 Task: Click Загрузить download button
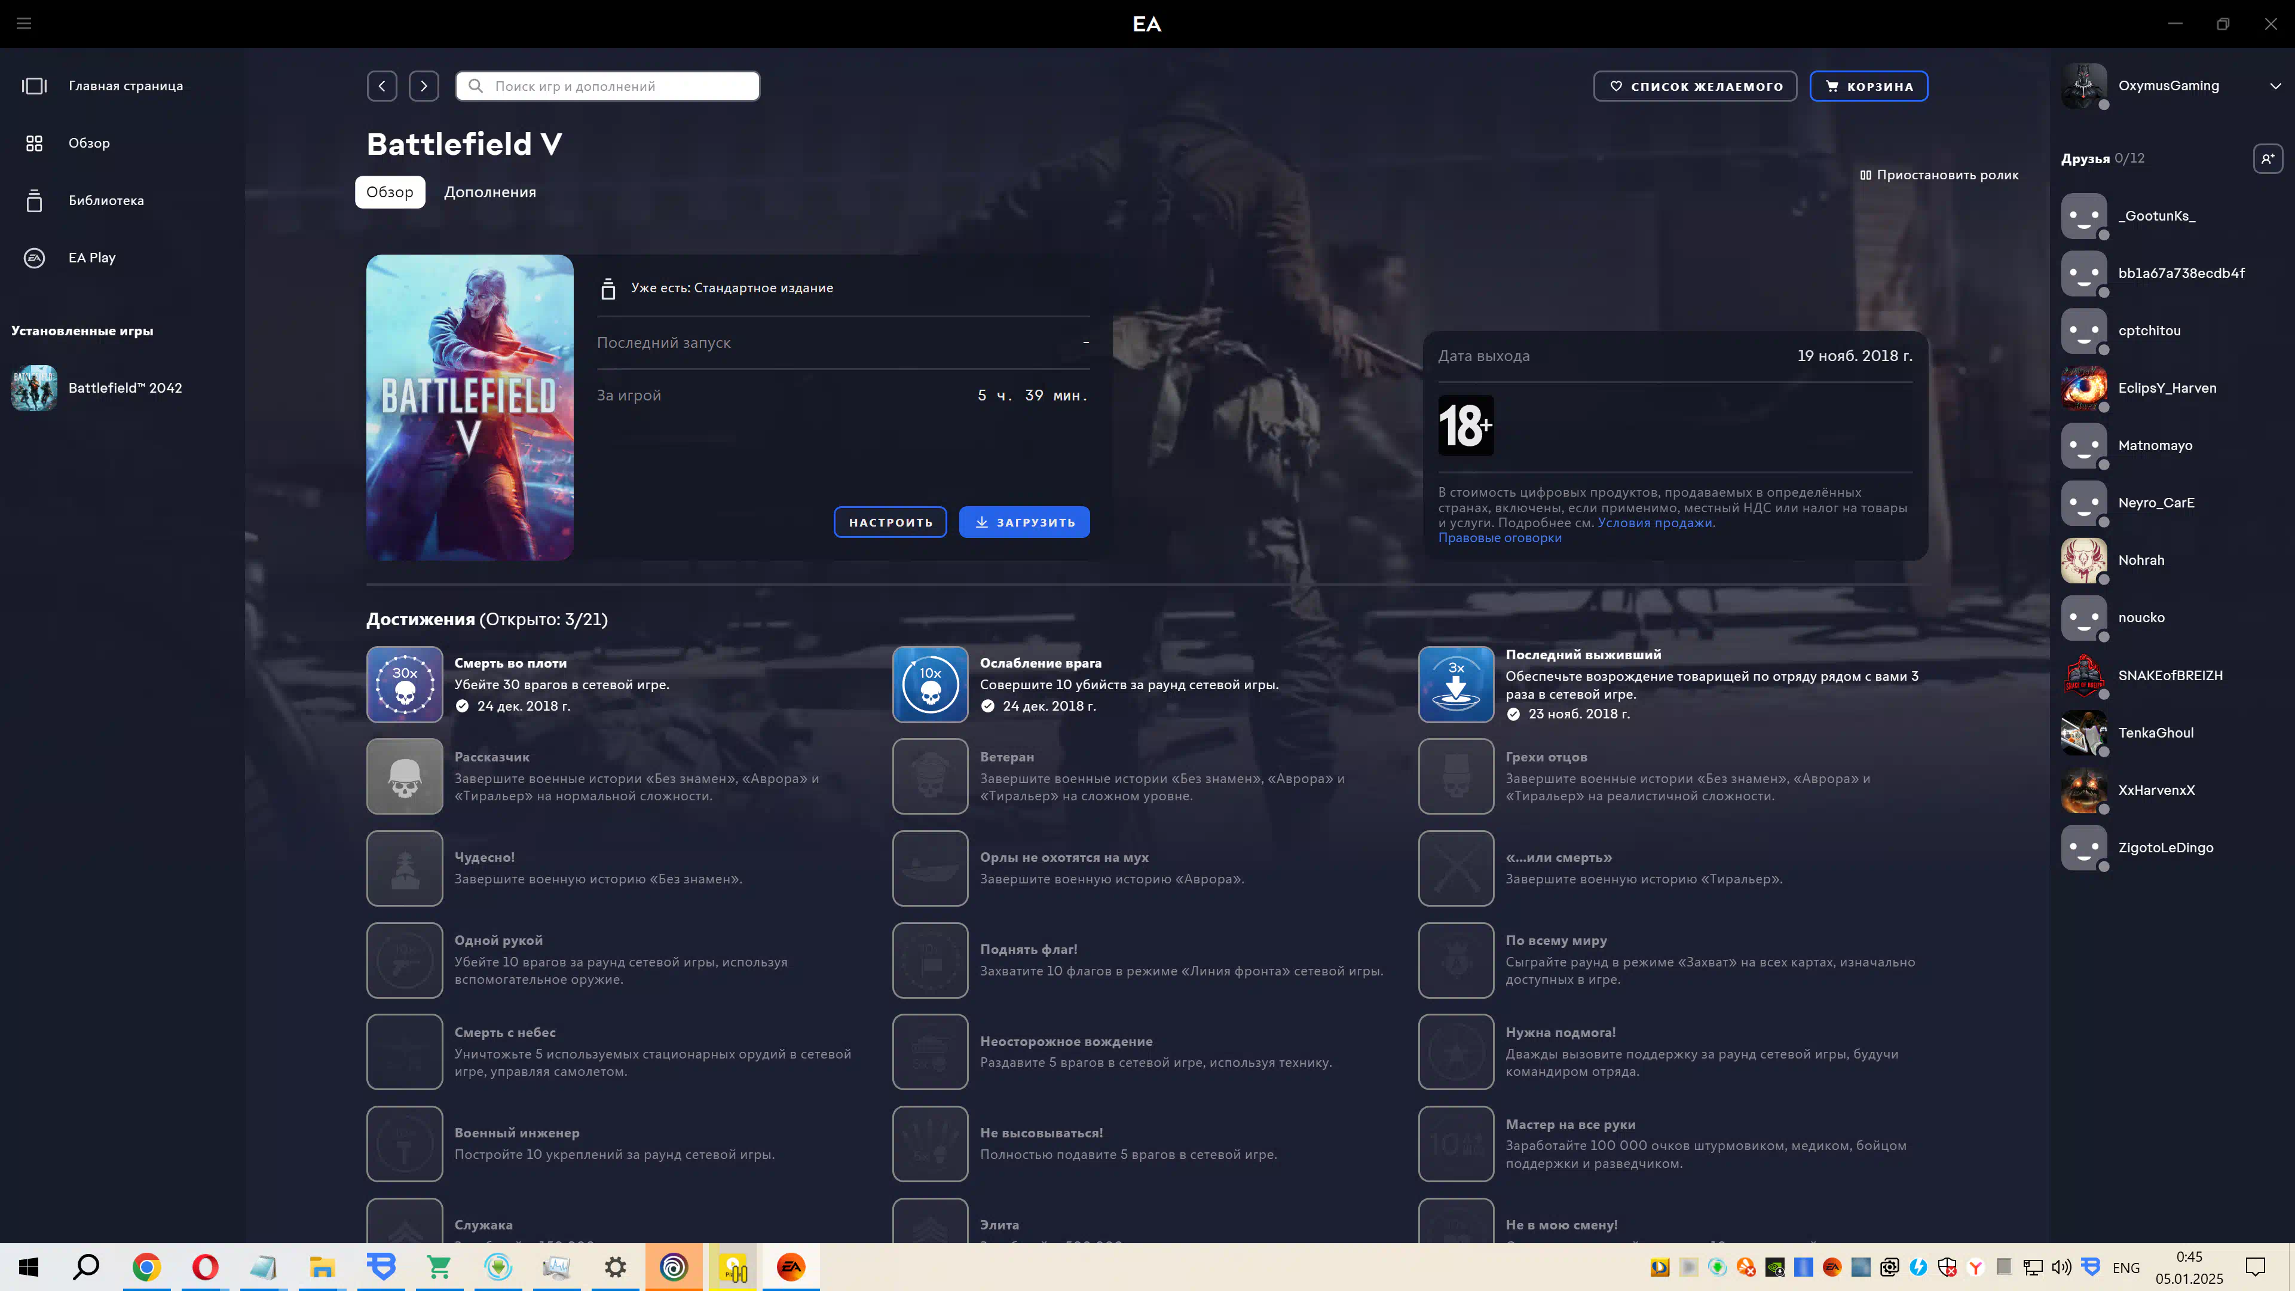click(1024, 522)
